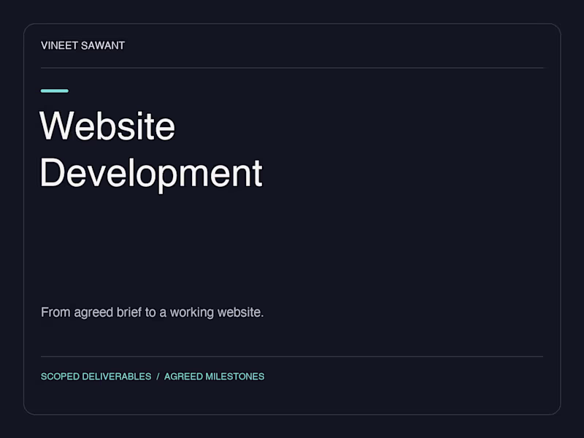Click the tagline 'From agreed brief to a working website.'
The image size is (584, 438).
[x=152, y=312]
